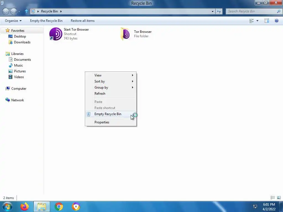The image size is (283, 212).
Task: Launch Google Chrome from the taskbar
Action: point(59,206)
